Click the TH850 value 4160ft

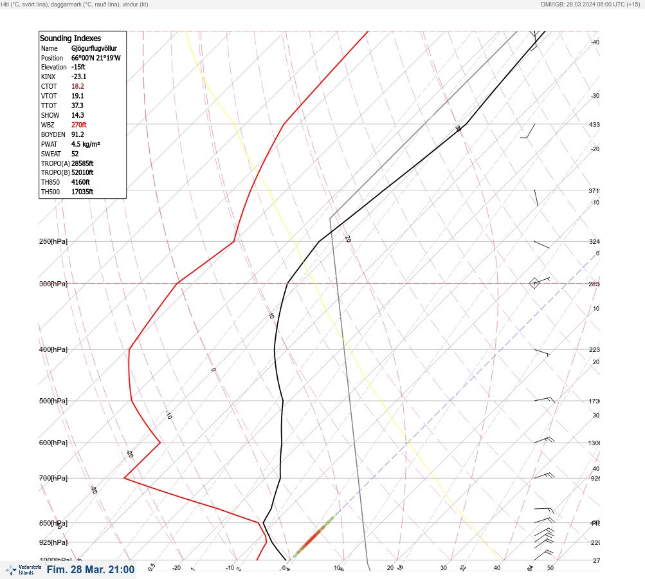[80, 182]
